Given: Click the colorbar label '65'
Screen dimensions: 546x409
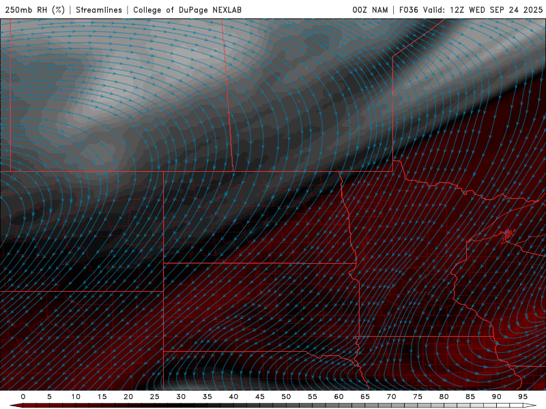Looking at the screenshot, I should tap(365, 397).
